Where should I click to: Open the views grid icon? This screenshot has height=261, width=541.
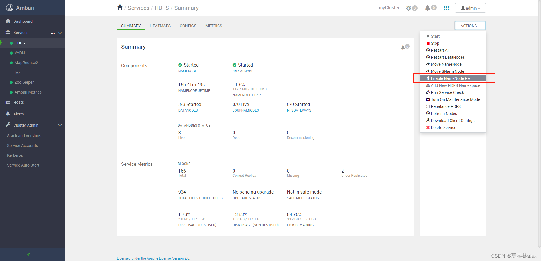(447, 8)
